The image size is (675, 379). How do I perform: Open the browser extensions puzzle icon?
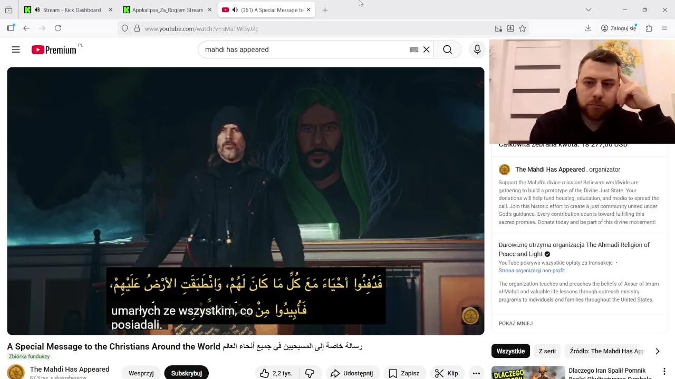pyautogui.click(x=649, y=28)
